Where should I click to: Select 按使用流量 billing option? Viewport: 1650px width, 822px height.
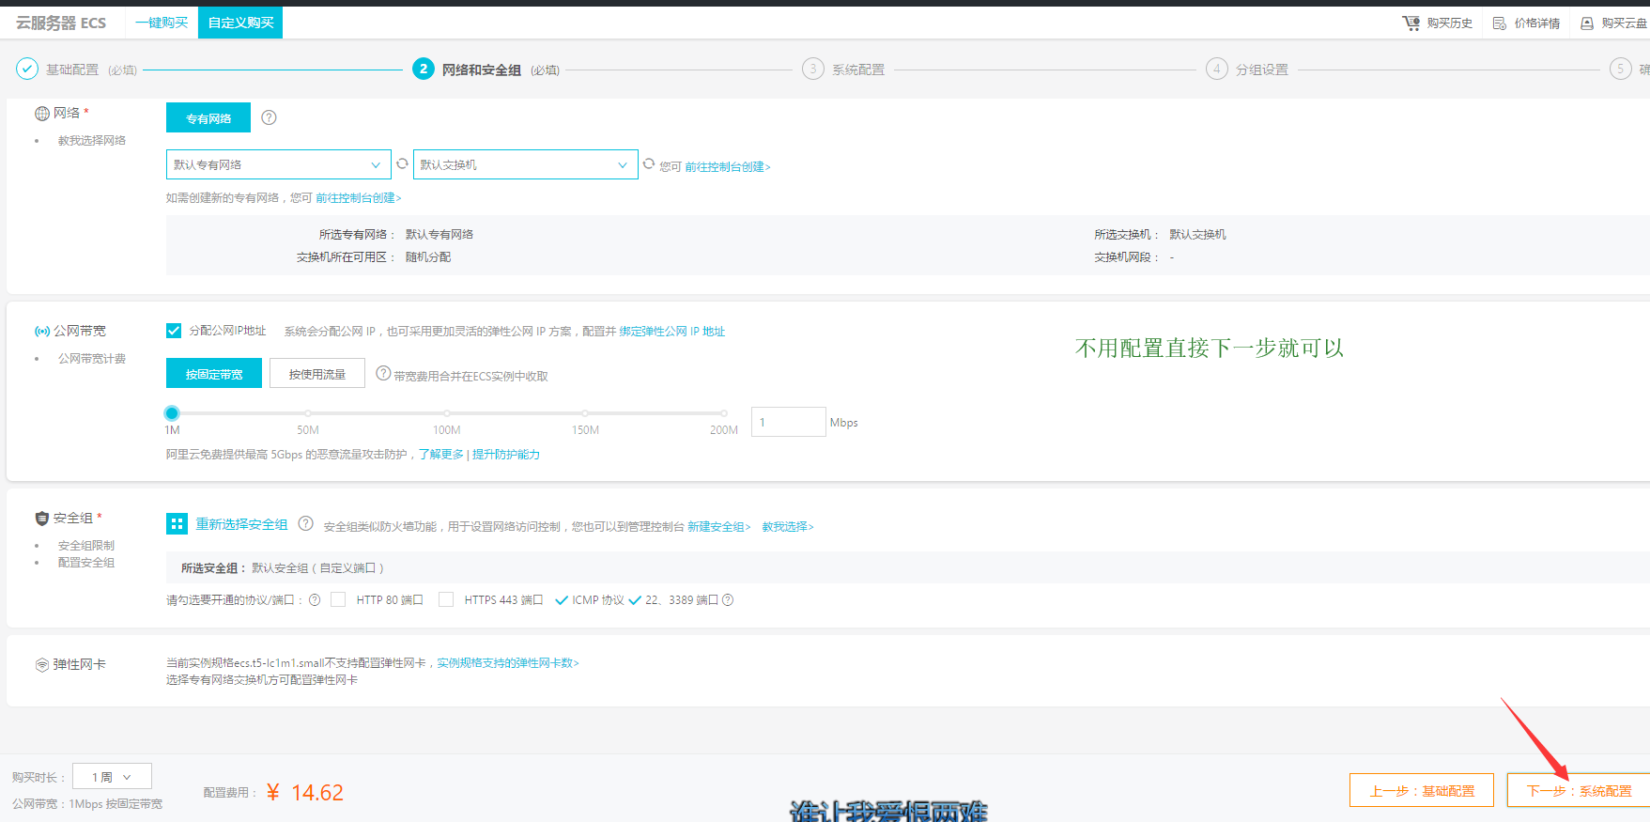point(317,373)
